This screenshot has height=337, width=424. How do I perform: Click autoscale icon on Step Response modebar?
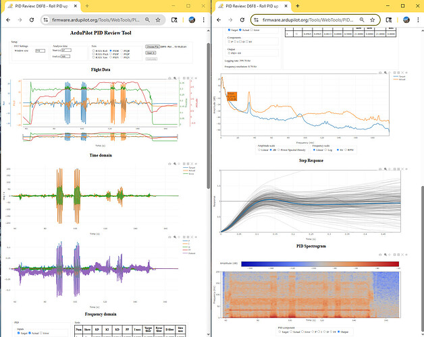(402, 169)
